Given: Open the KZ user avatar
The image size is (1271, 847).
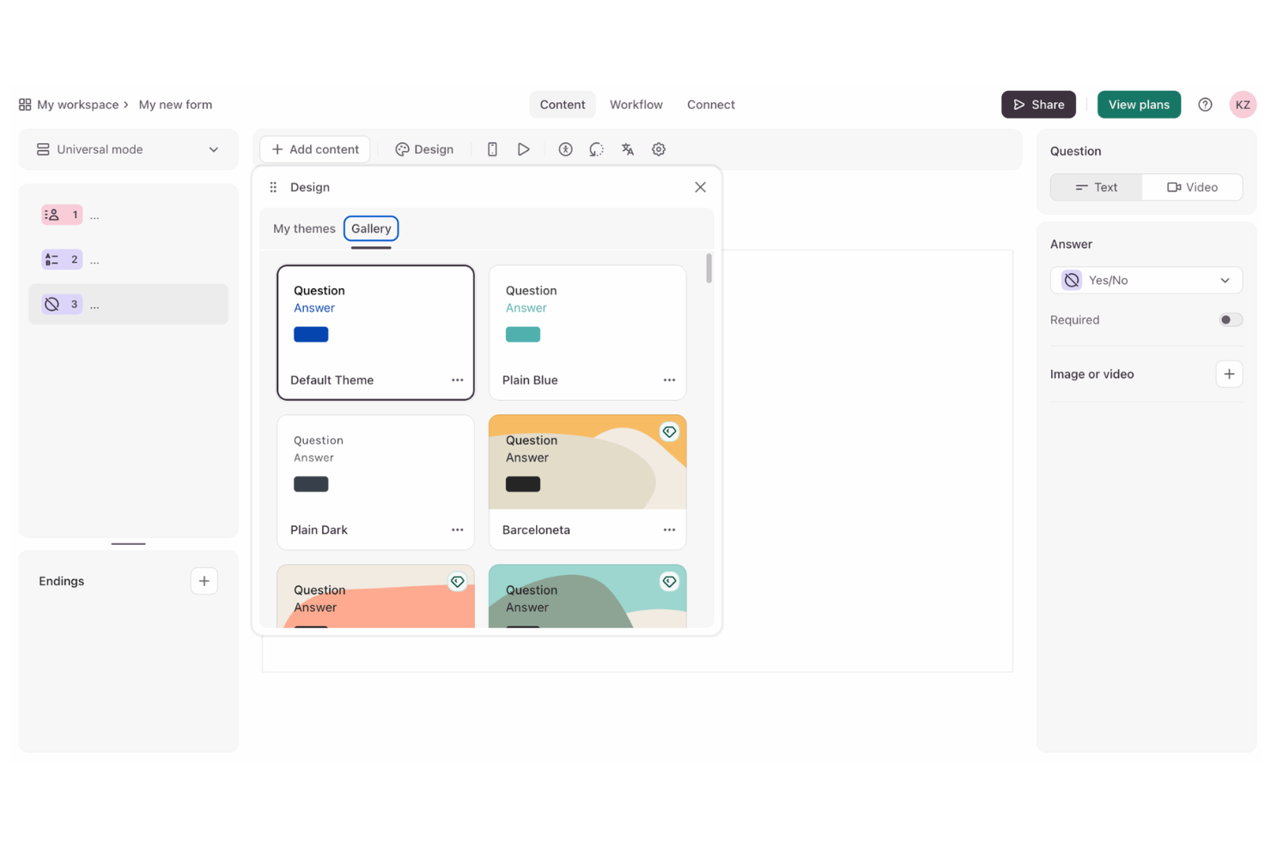Looking at the screenshot, I should [1243, 105].
